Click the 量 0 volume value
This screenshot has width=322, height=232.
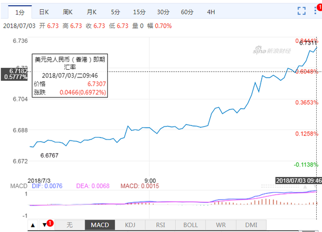138,26
